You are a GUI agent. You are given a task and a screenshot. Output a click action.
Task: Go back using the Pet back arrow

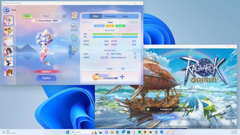pos(6,10)
